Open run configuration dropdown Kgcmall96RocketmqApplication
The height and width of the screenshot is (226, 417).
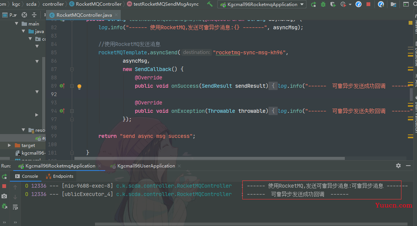[262, 4]
